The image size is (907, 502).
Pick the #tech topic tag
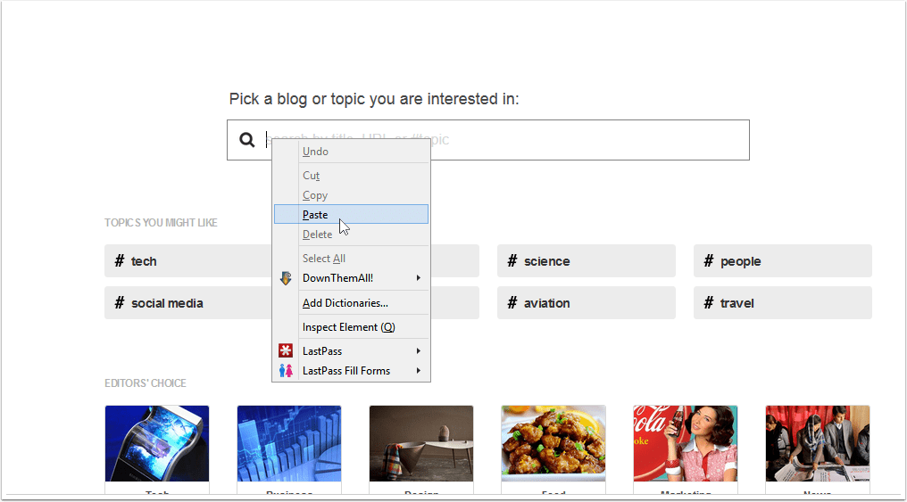coord(187,261)
